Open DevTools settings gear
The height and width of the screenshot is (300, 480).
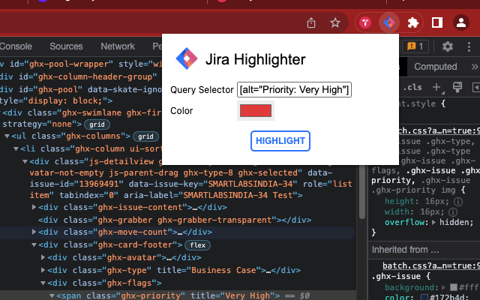[447, 46]
